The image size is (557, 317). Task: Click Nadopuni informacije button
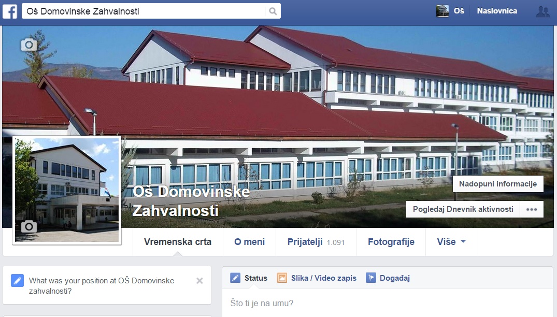498,184
